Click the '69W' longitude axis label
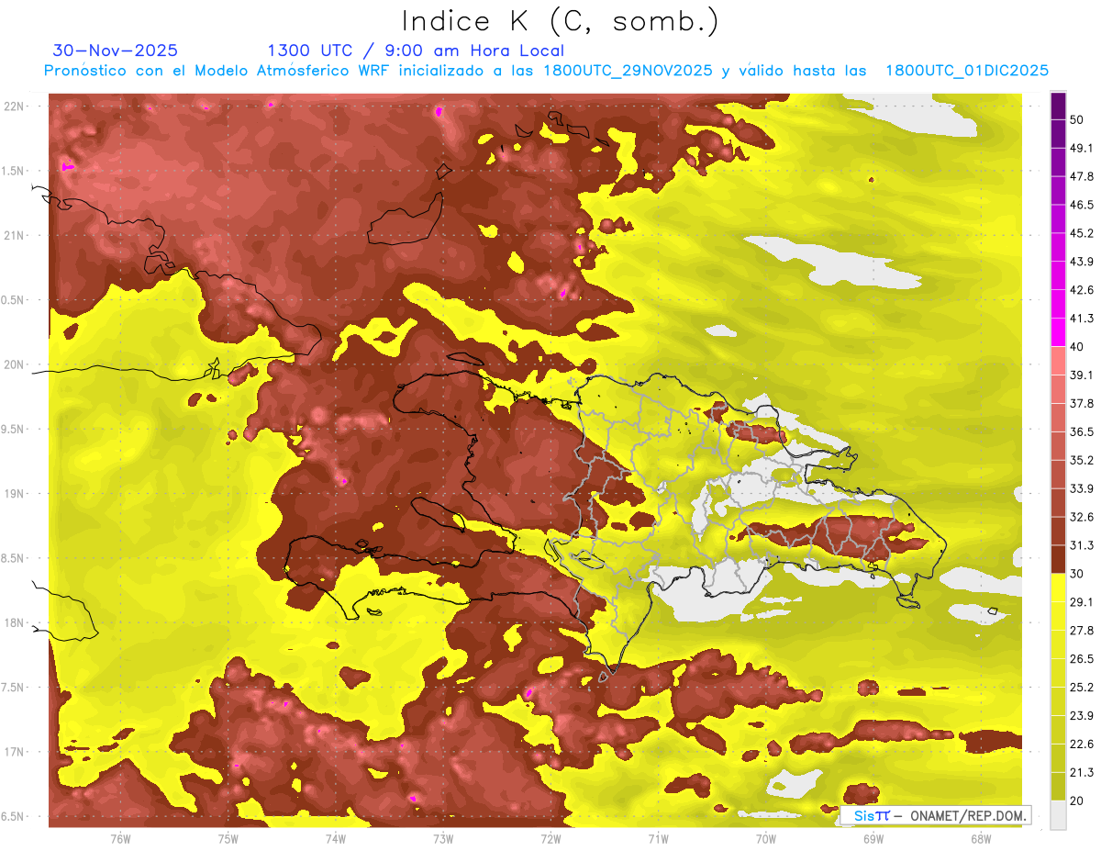The image size is (1101, 851). (x=873, y=838)
